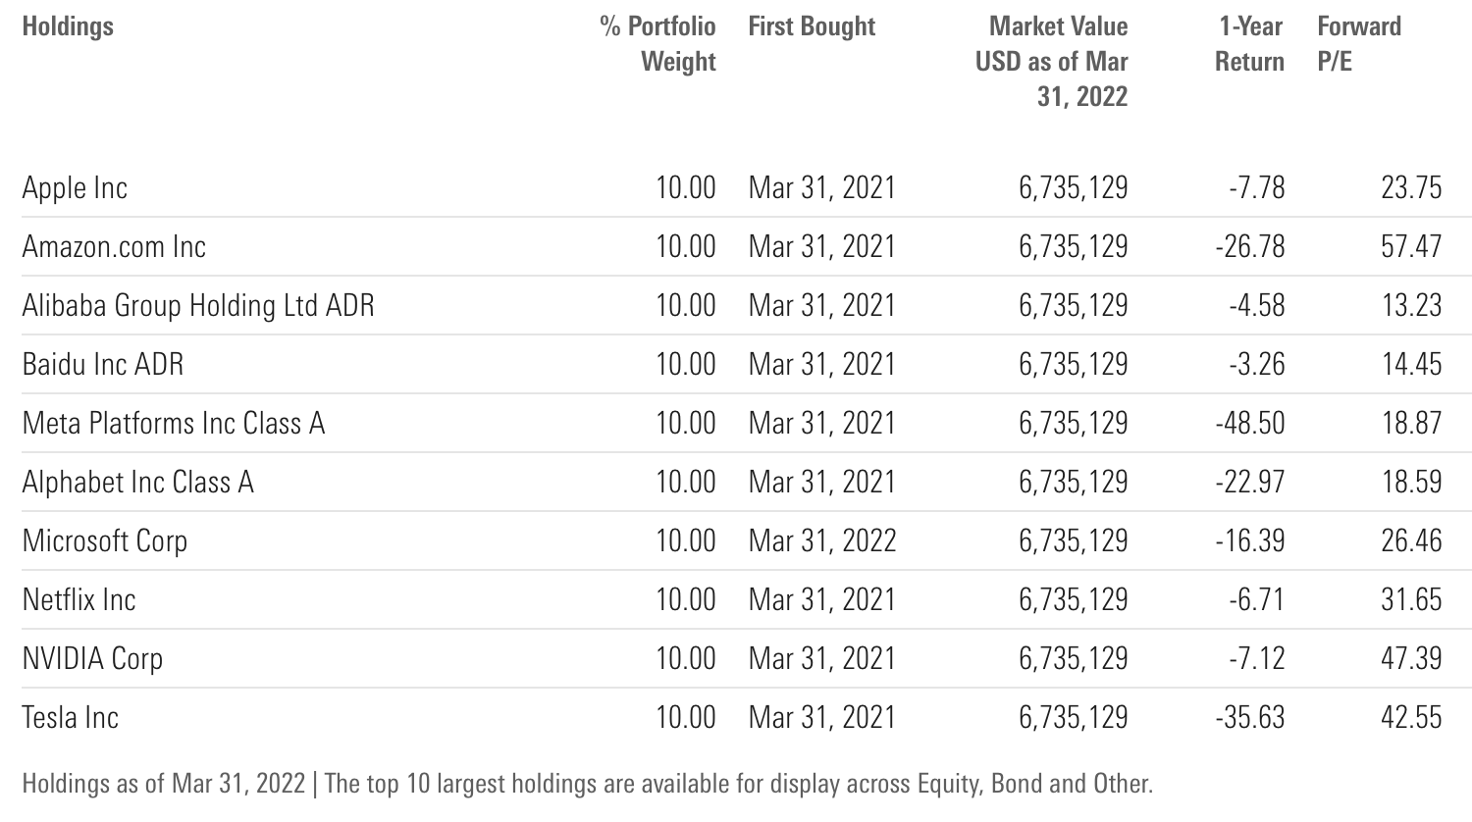This screenshot has width=1472, height=822.
Task: Select Meta's -48.50 one-year return
Action: click(1249, 423)
